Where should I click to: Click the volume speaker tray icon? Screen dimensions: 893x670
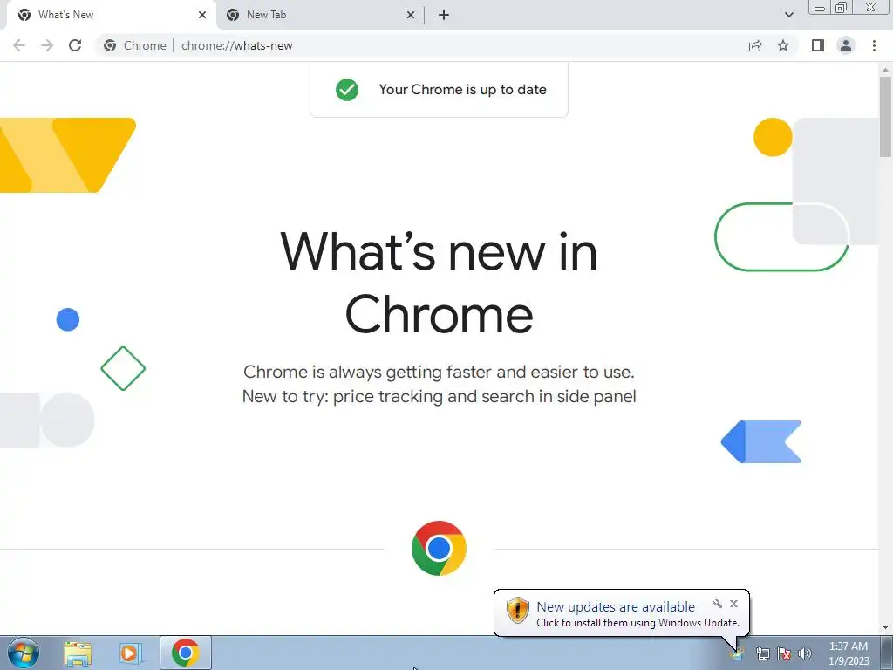[x=805, y=653]
